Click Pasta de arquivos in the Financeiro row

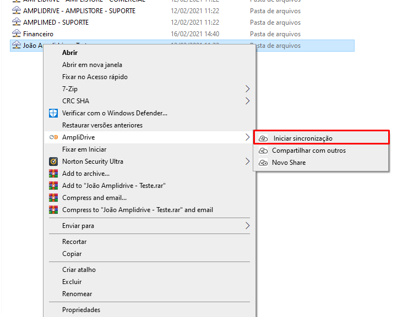(275, 34)
